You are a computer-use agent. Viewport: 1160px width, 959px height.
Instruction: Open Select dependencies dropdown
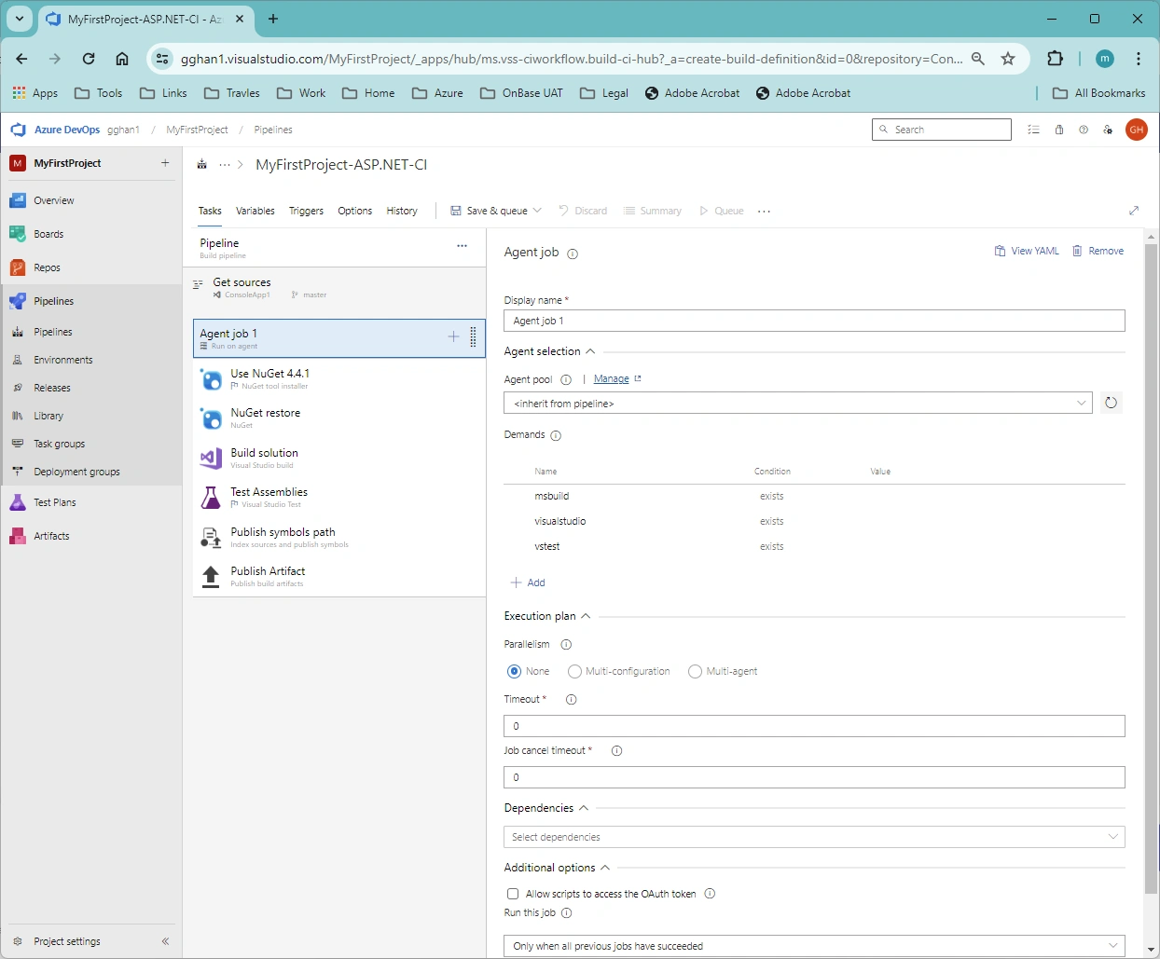click(814, 837)
